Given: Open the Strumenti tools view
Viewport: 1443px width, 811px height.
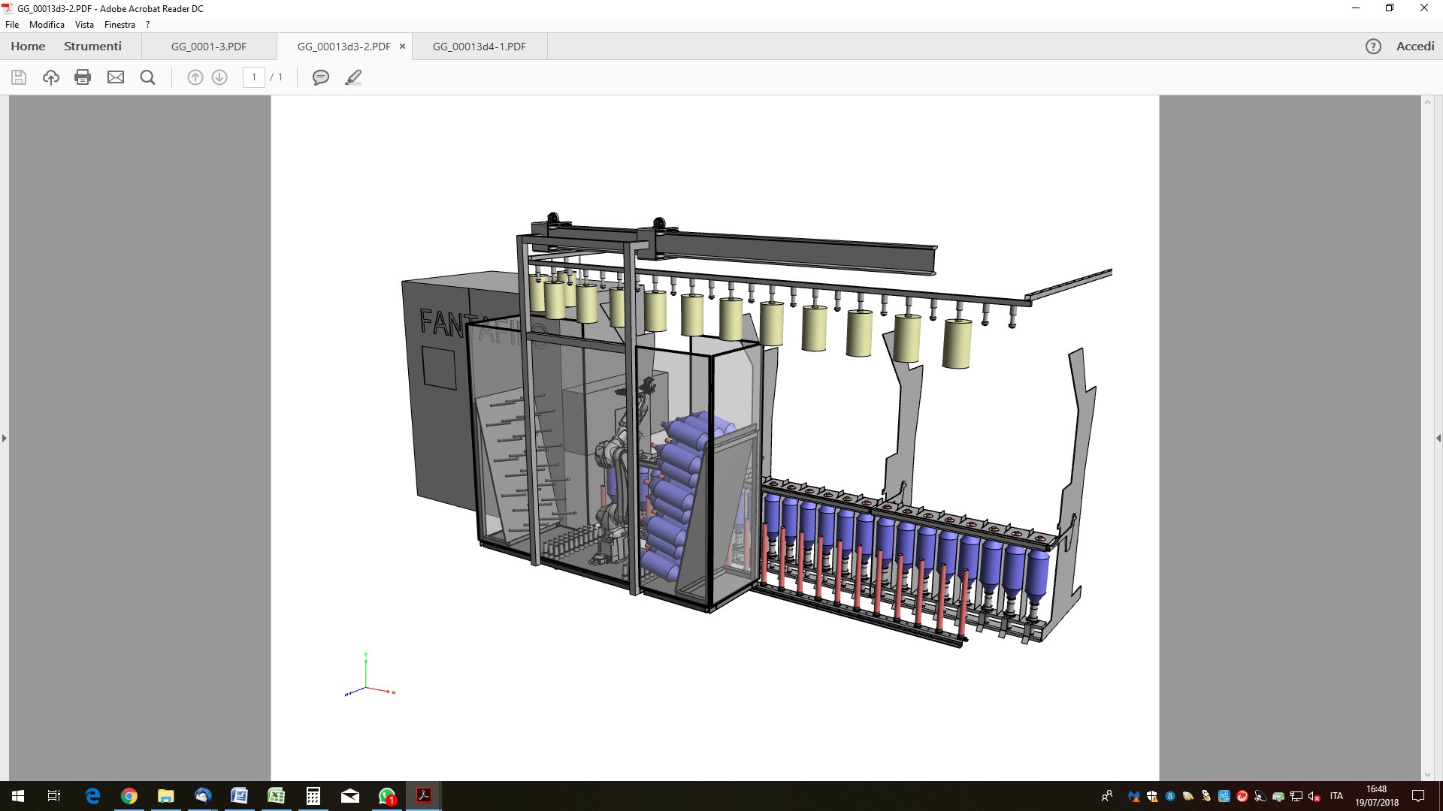Looking at the screenshot, I should pos(92,47).
